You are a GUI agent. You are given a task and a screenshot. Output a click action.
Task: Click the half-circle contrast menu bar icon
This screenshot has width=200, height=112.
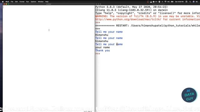153,2
